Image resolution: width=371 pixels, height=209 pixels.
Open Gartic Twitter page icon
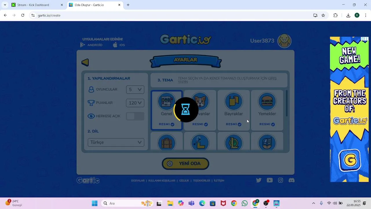(x=259, y=180)
